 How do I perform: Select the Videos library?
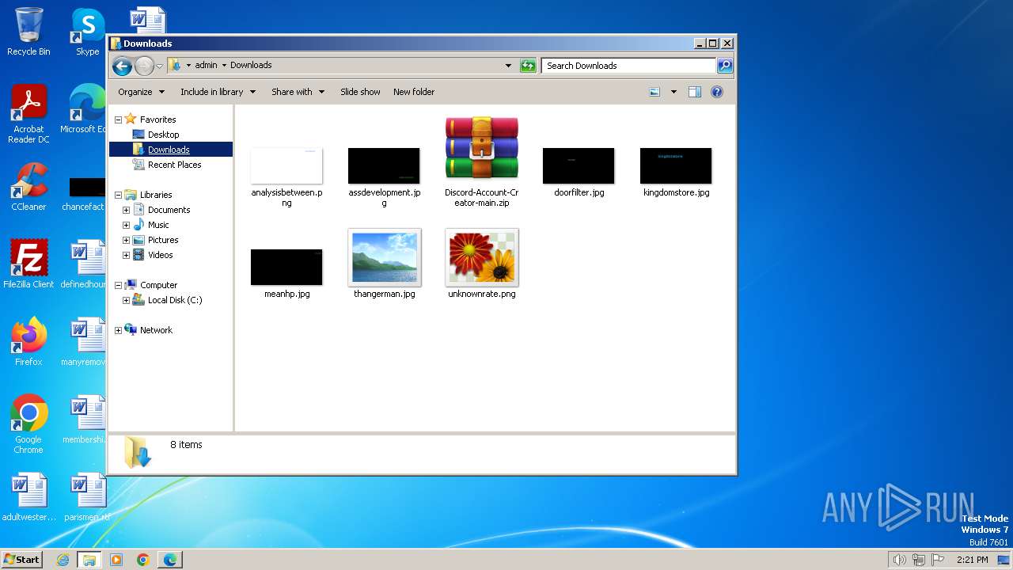tap(160, 255)
